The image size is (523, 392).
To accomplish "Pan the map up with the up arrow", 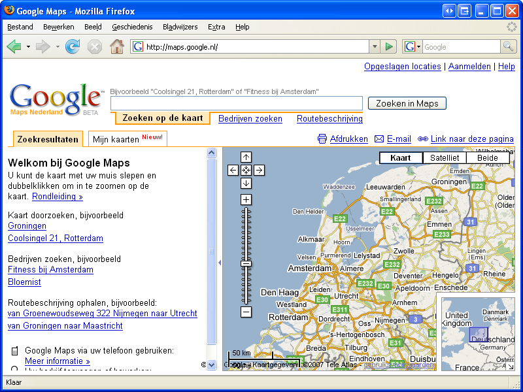I will [246, 157].
